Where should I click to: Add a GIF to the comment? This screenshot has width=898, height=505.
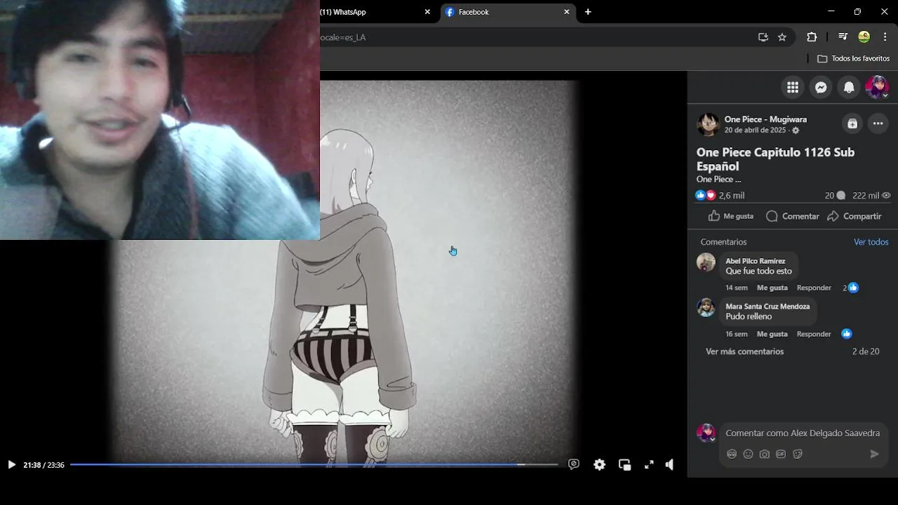coord(781,454)
